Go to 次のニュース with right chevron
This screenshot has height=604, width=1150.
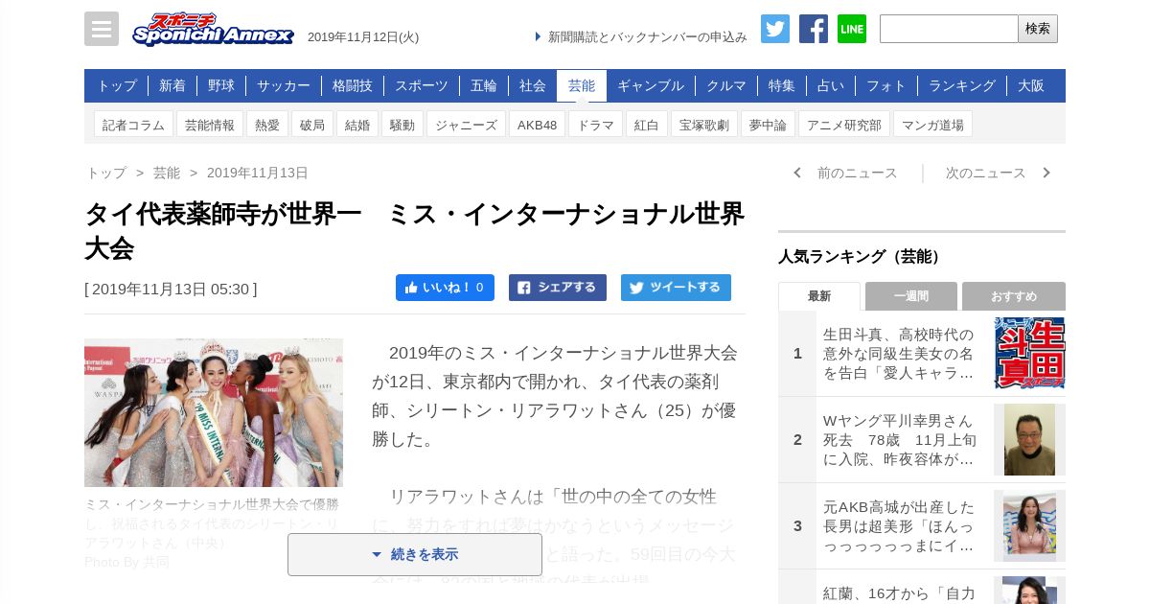point(998,173)
